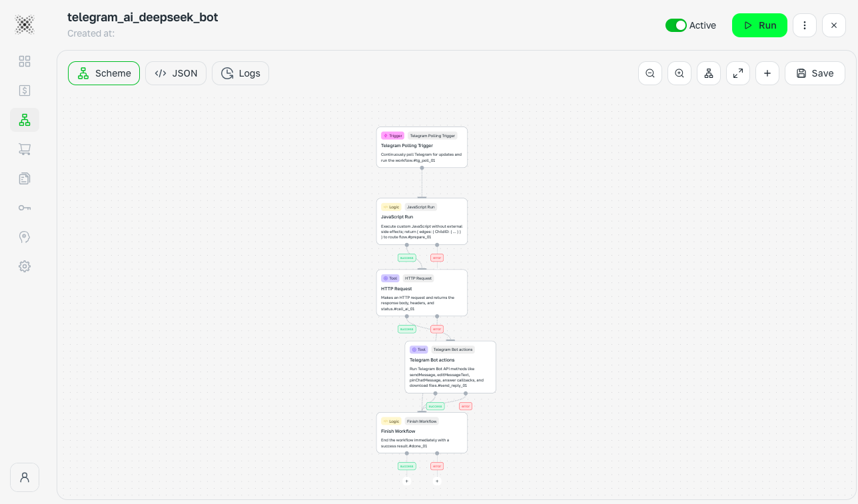
Task: Open the key credentials icon in sidebar
Action: (25, 208)
